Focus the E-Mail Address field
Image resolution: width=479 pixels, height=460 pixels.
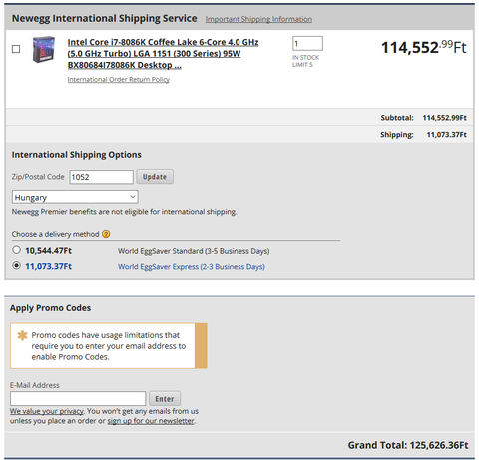click(x=78, y=398)
